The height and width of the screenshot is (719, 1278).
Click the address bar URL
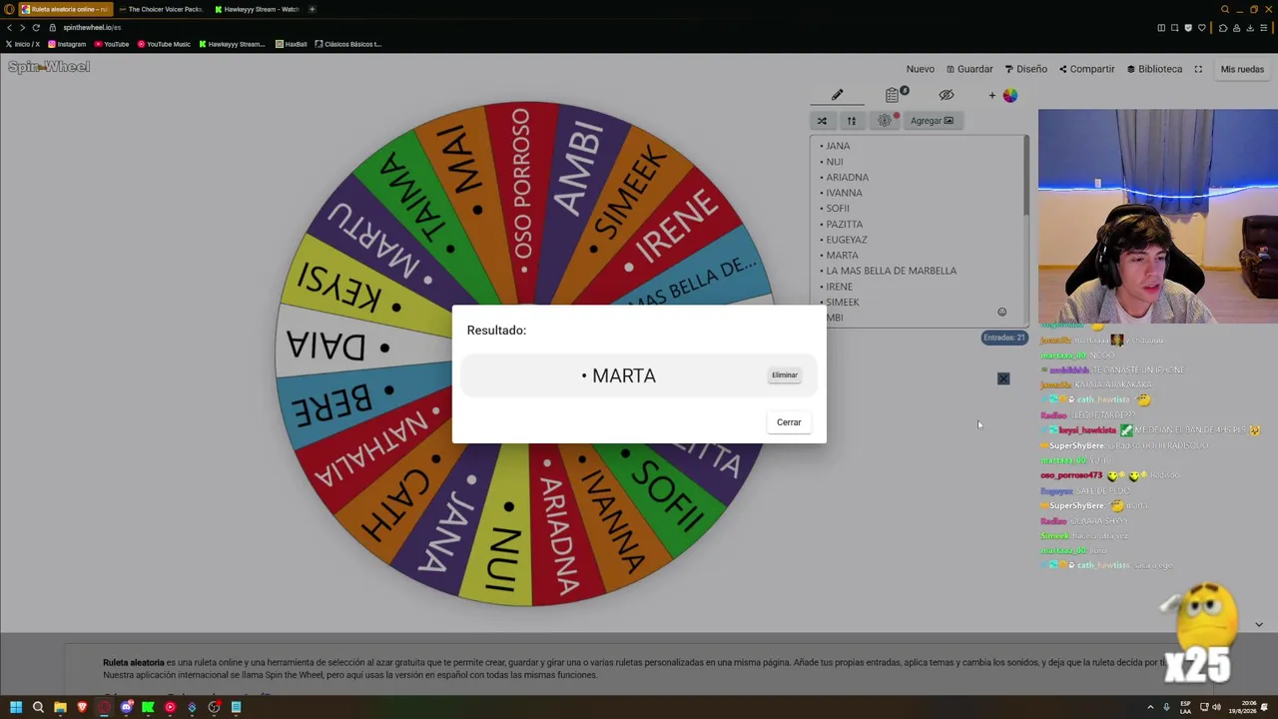(92, 27)
